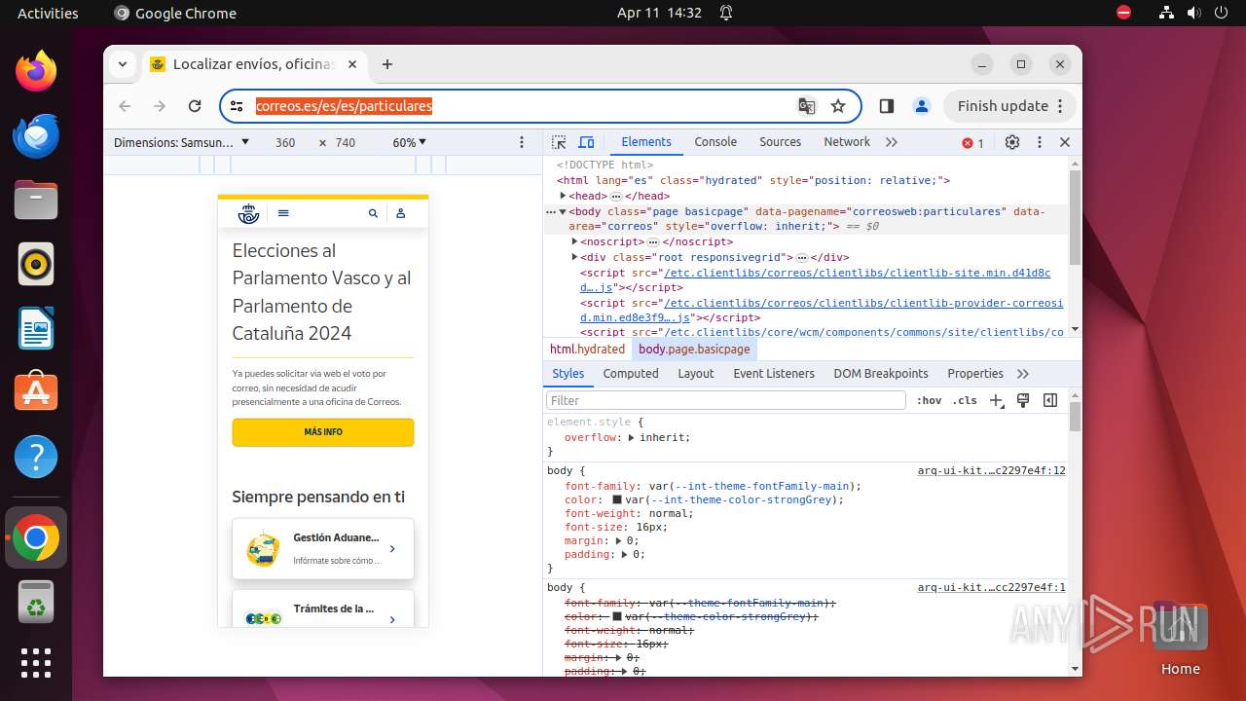
Task: Expand the noscript element node
Action: tap(575, 241)
